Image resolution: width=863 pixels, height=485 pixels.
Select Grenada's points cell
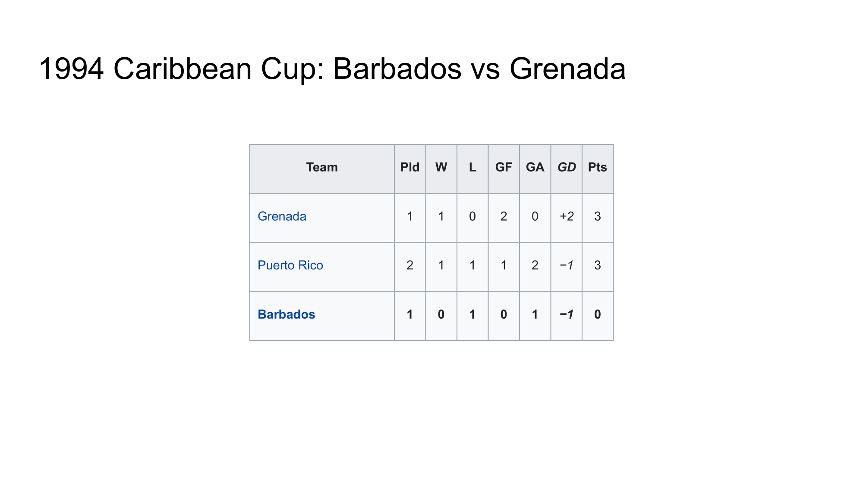598,216
